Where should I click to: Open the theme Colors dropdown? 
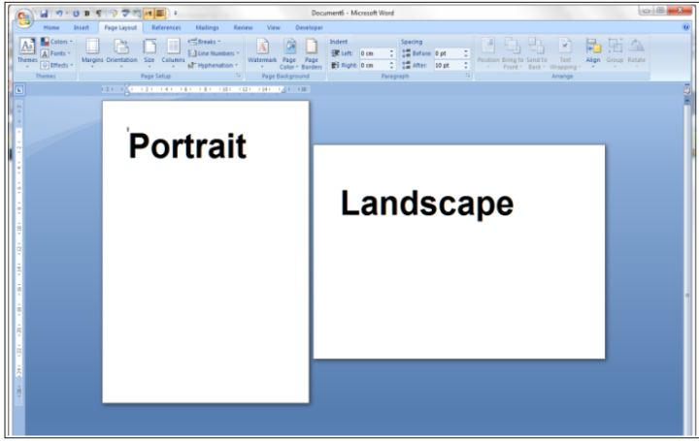(56, 42)
